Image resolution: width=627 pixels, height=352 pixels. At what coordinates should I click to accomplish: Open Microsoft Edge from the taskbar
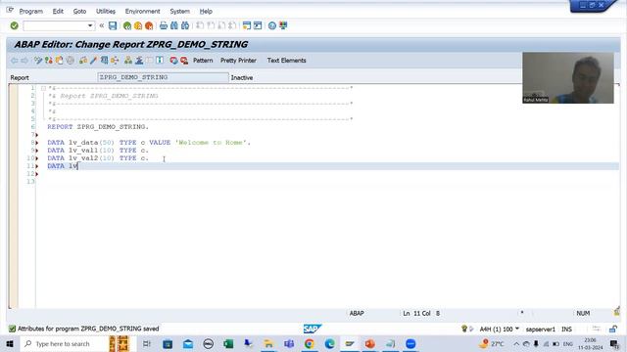pos(329,343)
